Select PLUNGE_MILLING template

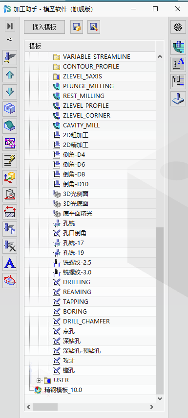coord(88,86)
